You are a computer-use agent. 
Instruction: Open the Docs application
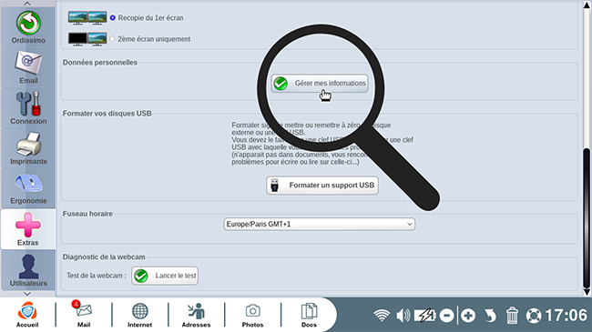pos(309,315)
